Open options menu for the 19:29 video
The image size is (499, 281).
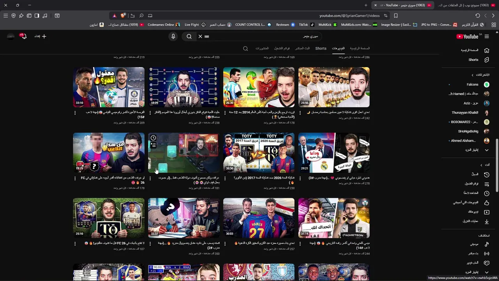tap(75, 178)
